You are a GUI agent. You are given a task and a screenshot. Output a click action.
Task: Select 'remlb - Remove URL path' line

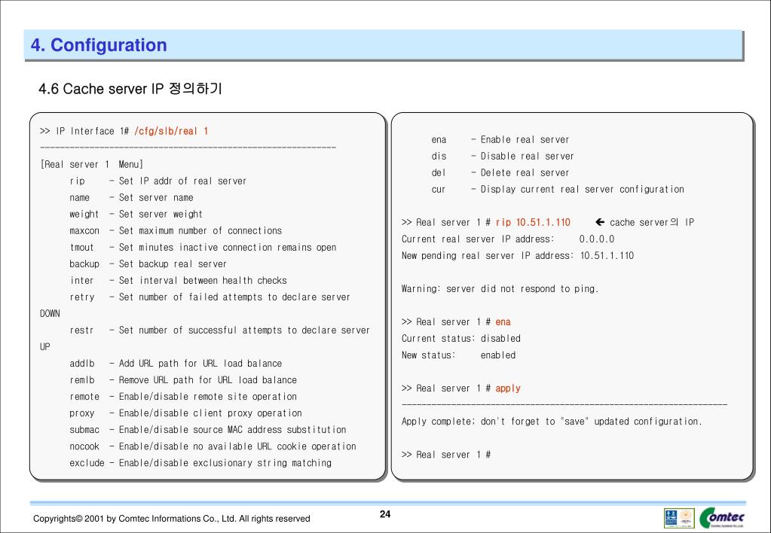pos(183,380)
